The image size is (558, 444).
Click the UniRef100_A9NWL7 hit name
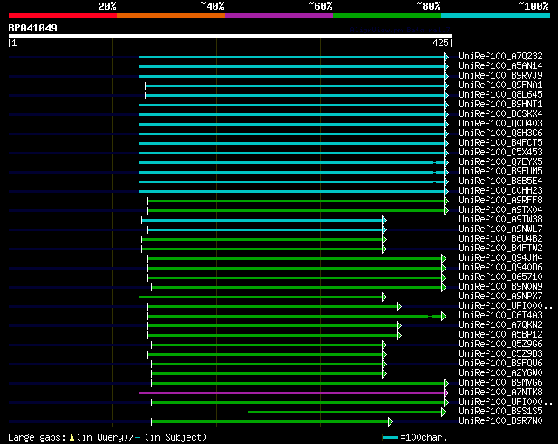tap(500, 229)
